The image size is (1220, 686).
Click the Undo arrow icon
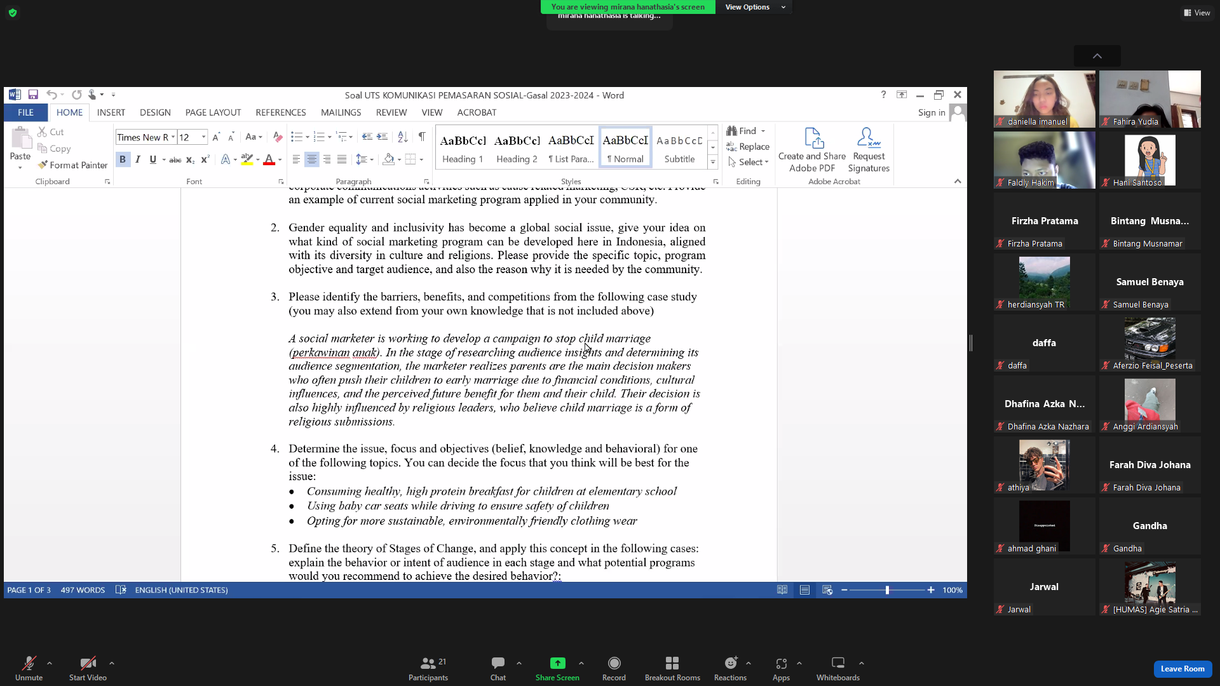point(51,95)
